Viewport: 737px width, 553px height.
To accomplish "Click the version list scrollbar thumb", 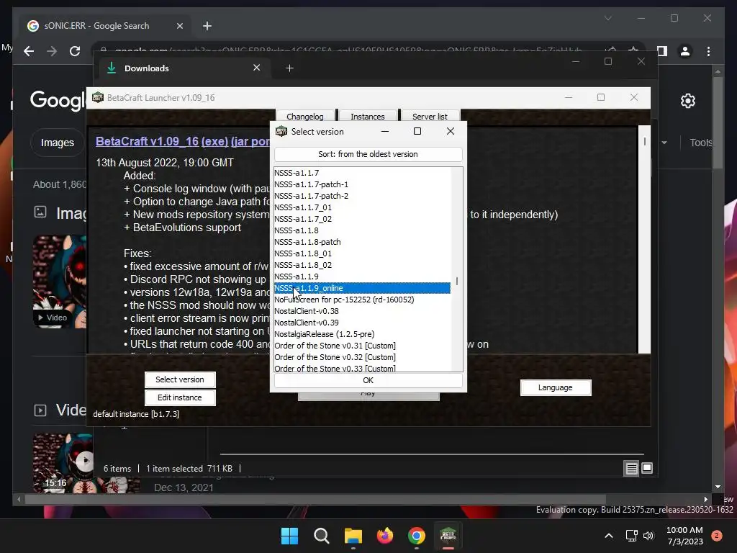I will [x=457, y=282].
